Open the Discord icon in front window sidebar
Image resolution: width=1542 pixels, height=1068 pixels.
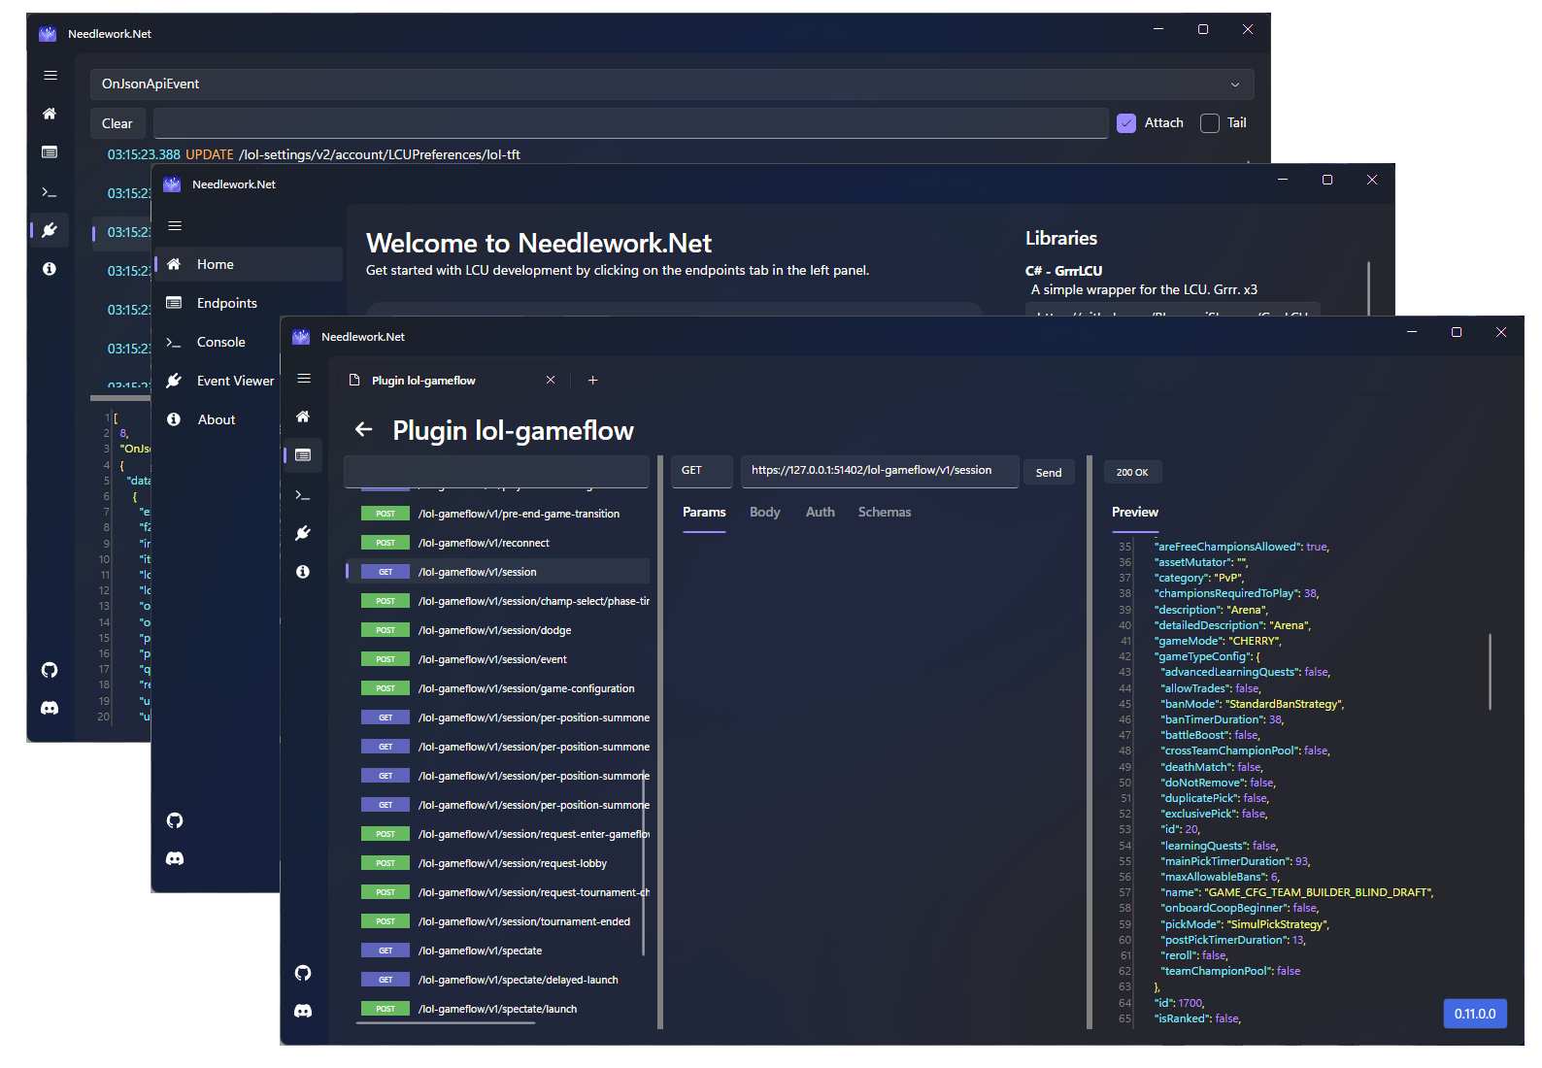[x=303, y=1011]
